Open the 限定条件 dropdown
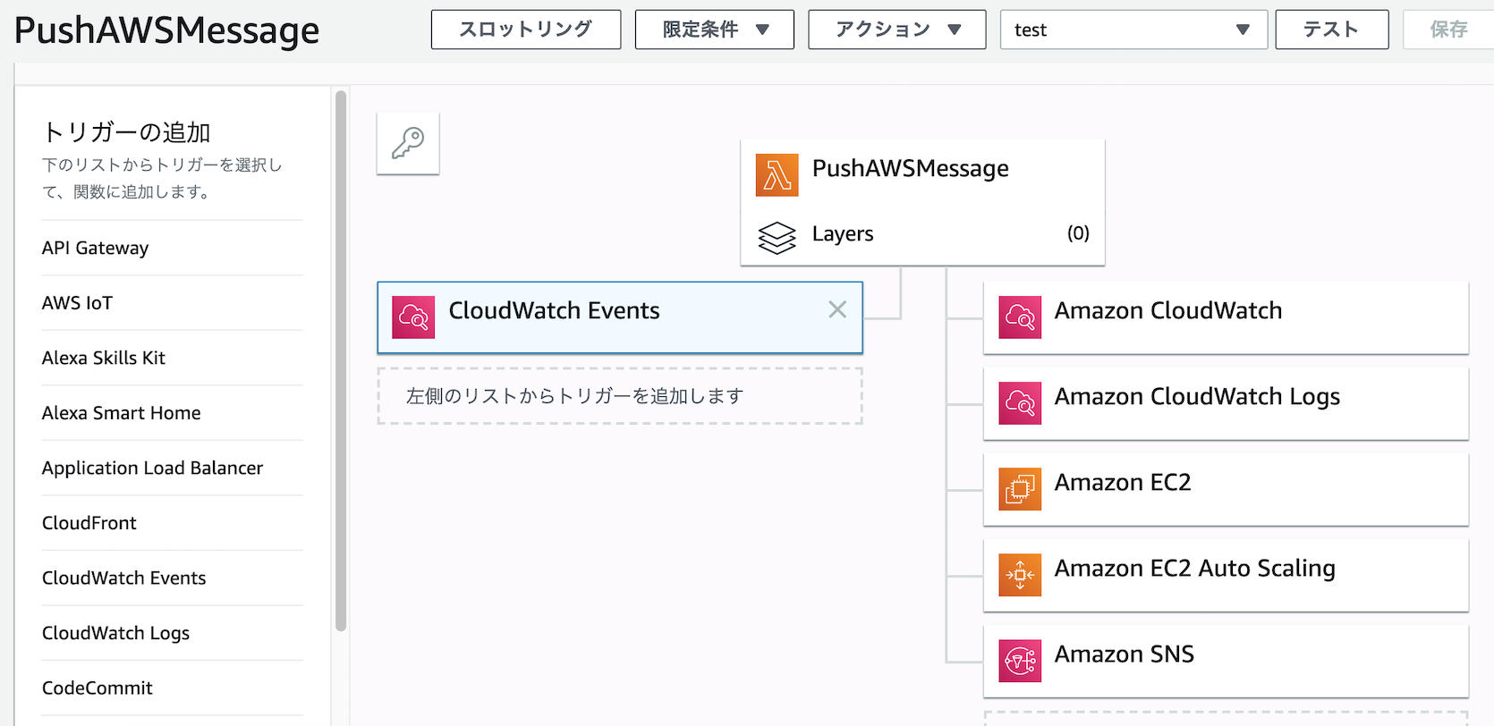The height and width of the screenshot is (726, 1494). (714, 30)
